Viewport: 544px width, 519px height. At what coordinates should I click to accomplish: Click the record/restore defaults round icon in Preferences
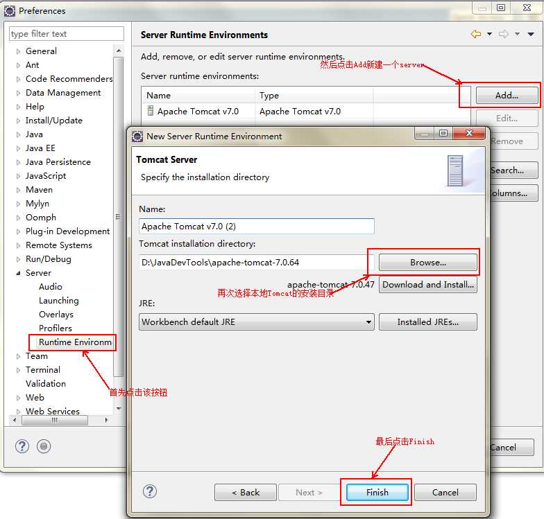coord(44,446)
